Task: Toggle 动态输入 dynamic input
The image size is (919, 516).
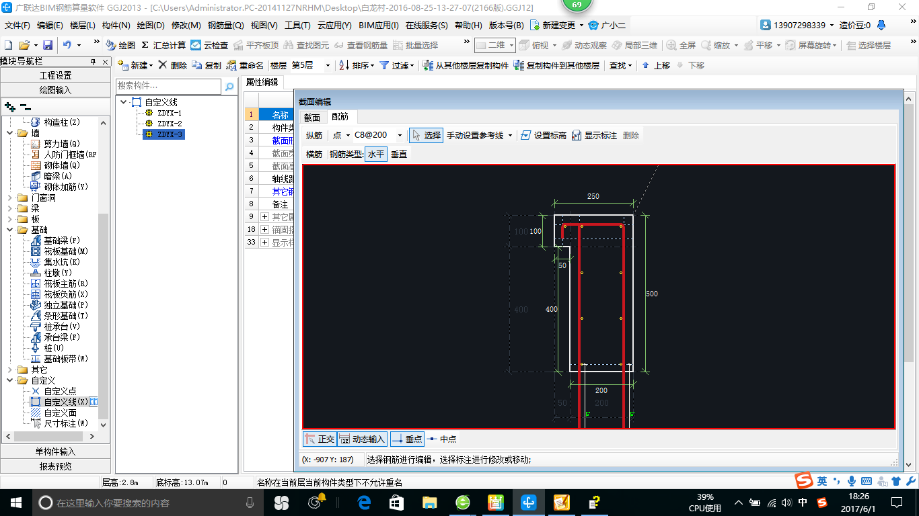Action: click(x=362, y=439)
